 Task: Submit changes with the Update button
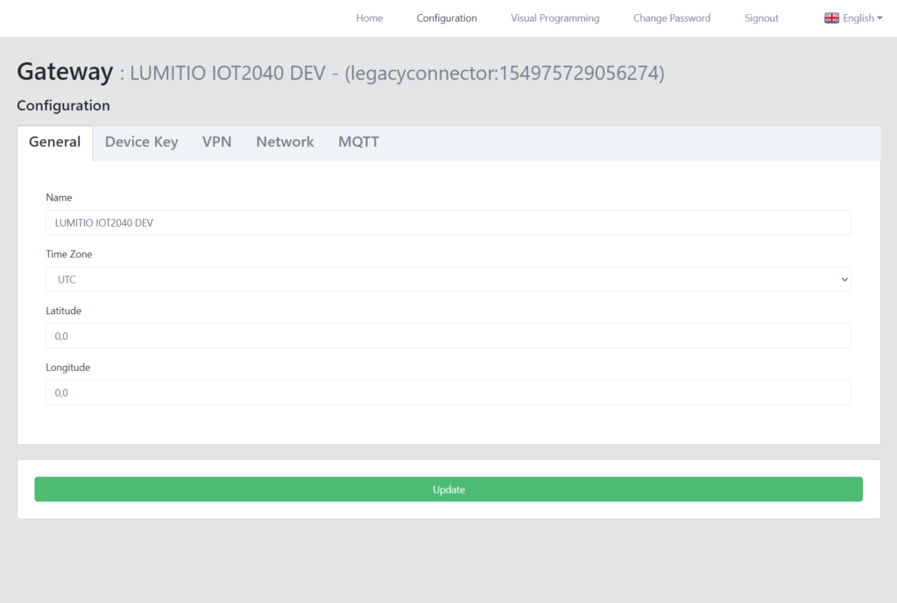point(448,489)
